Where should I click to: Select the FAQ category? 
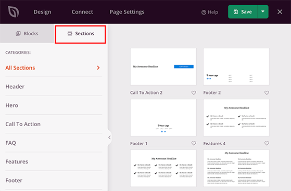pos(54,143)
